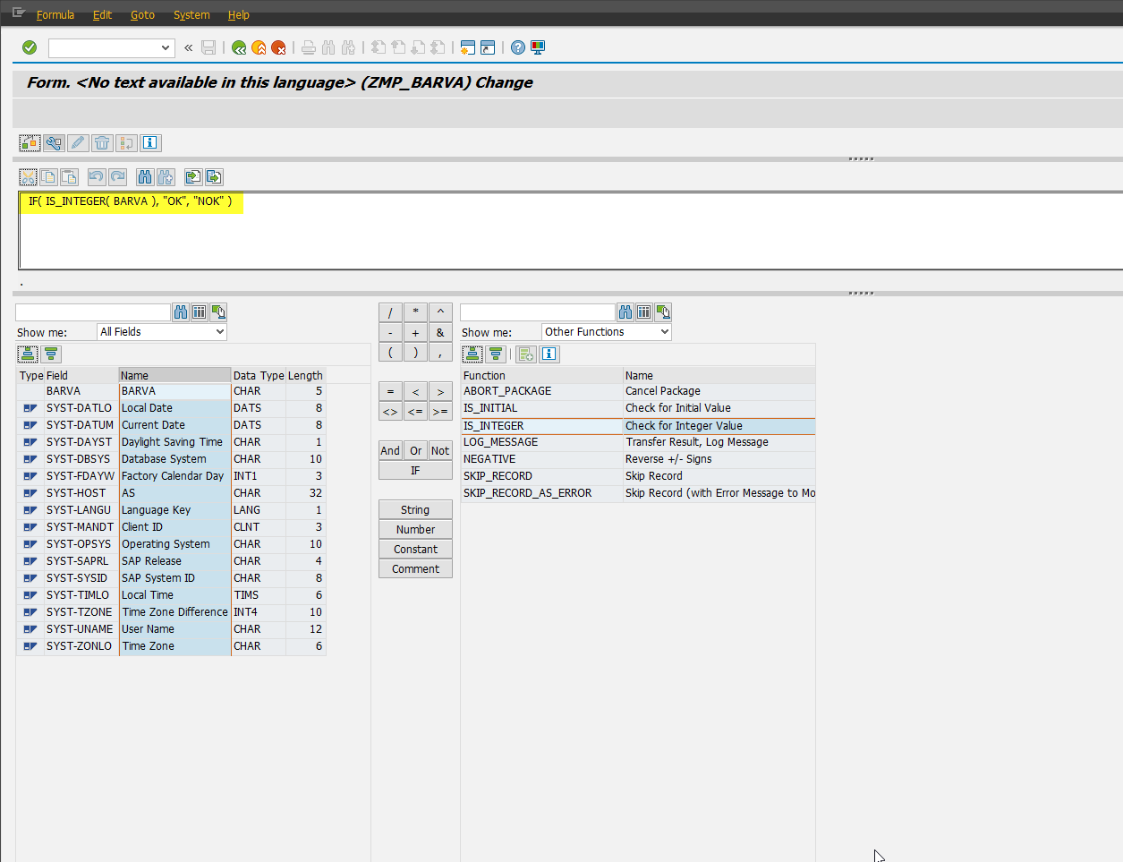
Task: Open documentation via the blue Info icon
Action: 149,142
